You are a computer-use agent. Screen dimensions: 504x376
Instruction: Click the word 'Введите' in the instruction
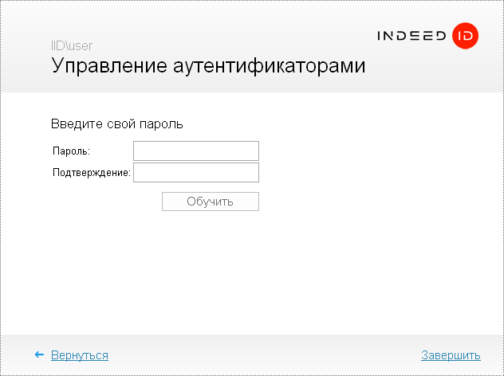click(x=77, y=124)
